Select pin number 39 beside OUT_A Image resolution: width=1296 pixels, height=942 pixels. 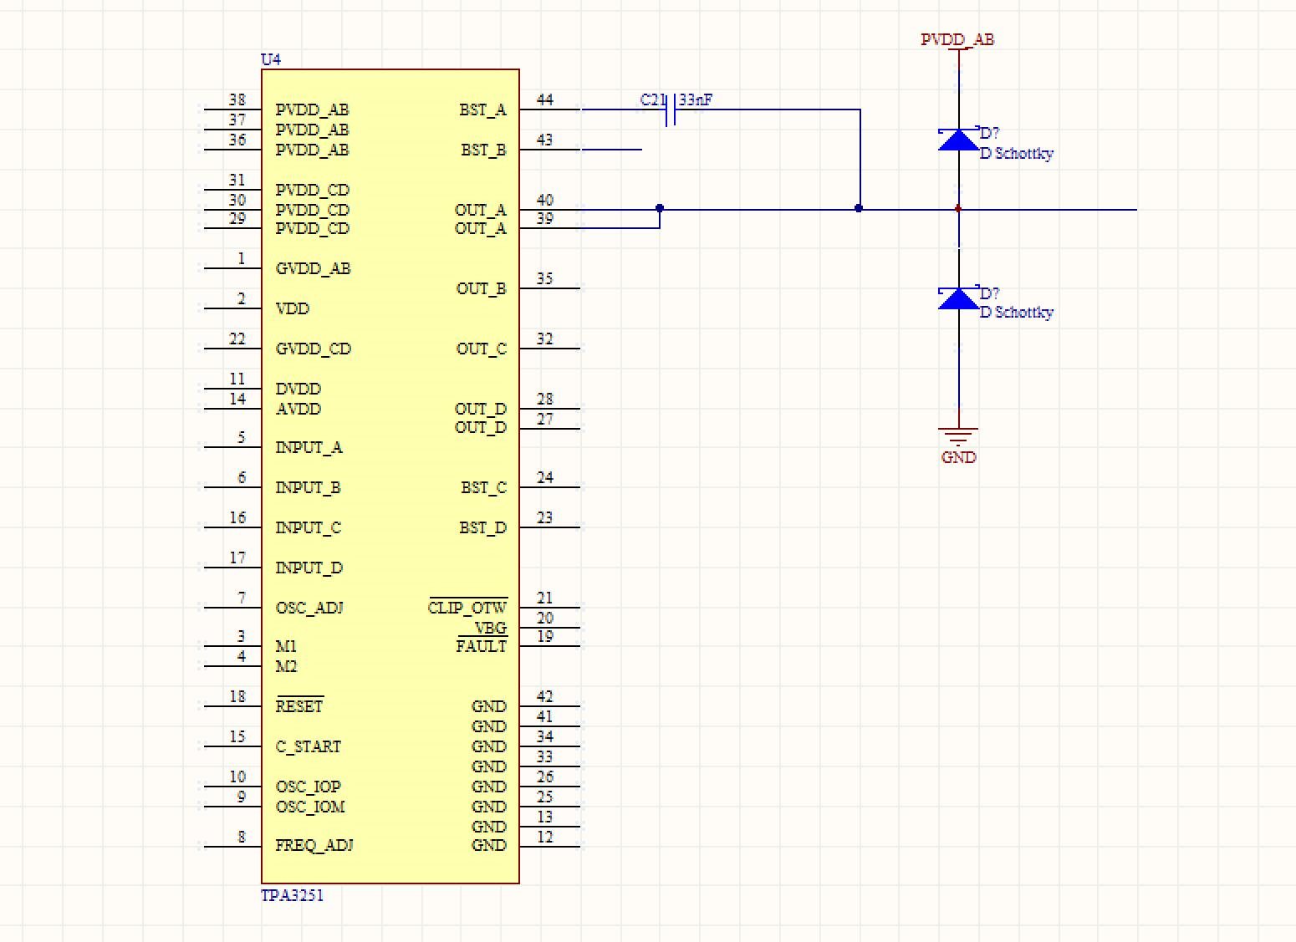click(x=544, y=218)
